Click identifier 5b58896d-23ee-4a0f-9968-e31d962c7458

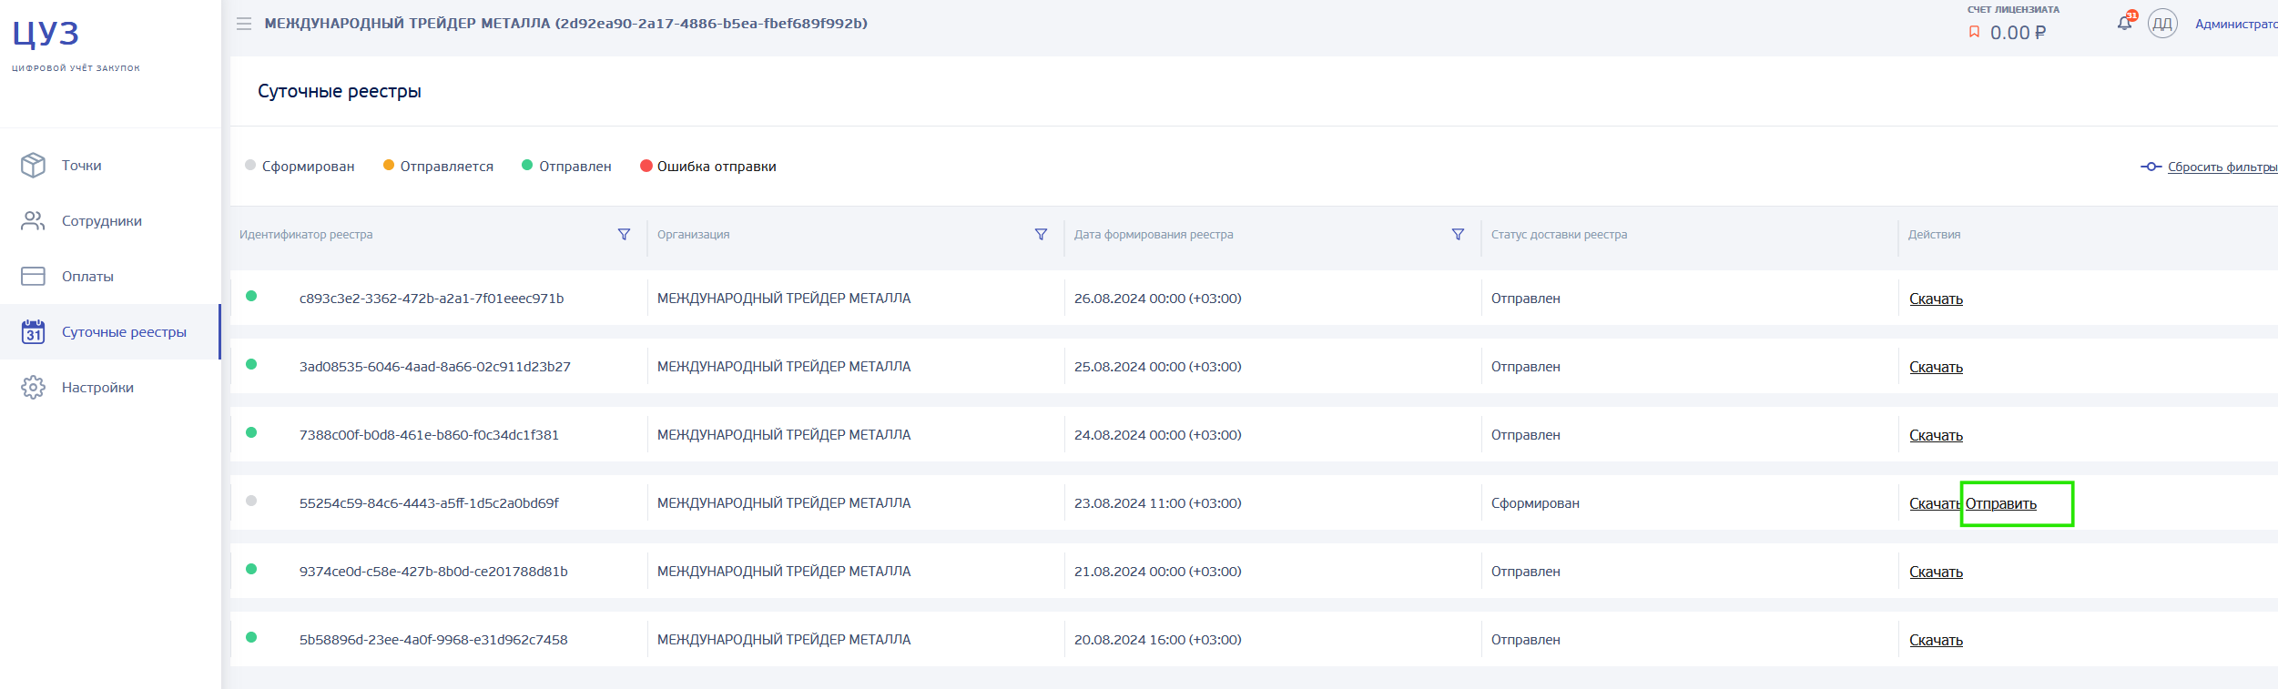[x=433, y=639]
